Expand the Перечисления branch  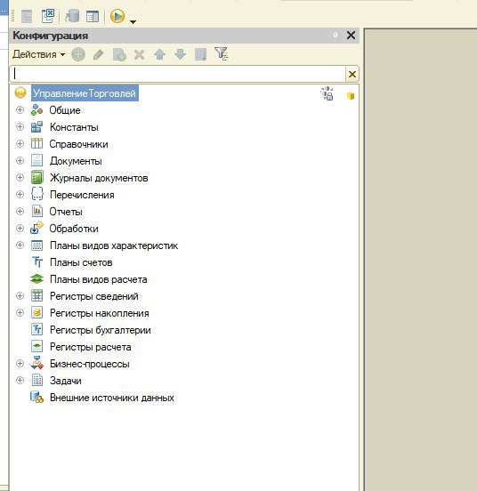[20, 195]
